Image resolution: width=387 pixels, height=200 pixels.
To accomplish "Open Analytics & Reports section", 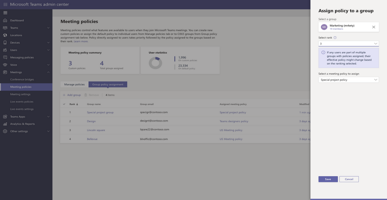I will pyautogui.click(x=22, y=124).
